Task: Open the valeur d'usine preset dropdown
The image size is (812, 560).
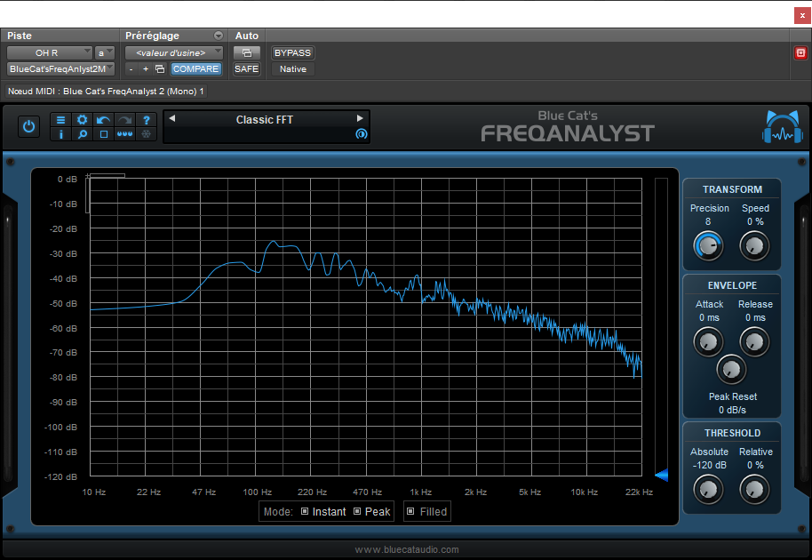Action: [x=173, y=52]
